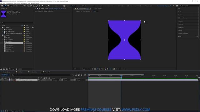The width and height of the screenshot is (200, 112).
Task: Click the Home icon in the toolbar
Action: (2, 6)
